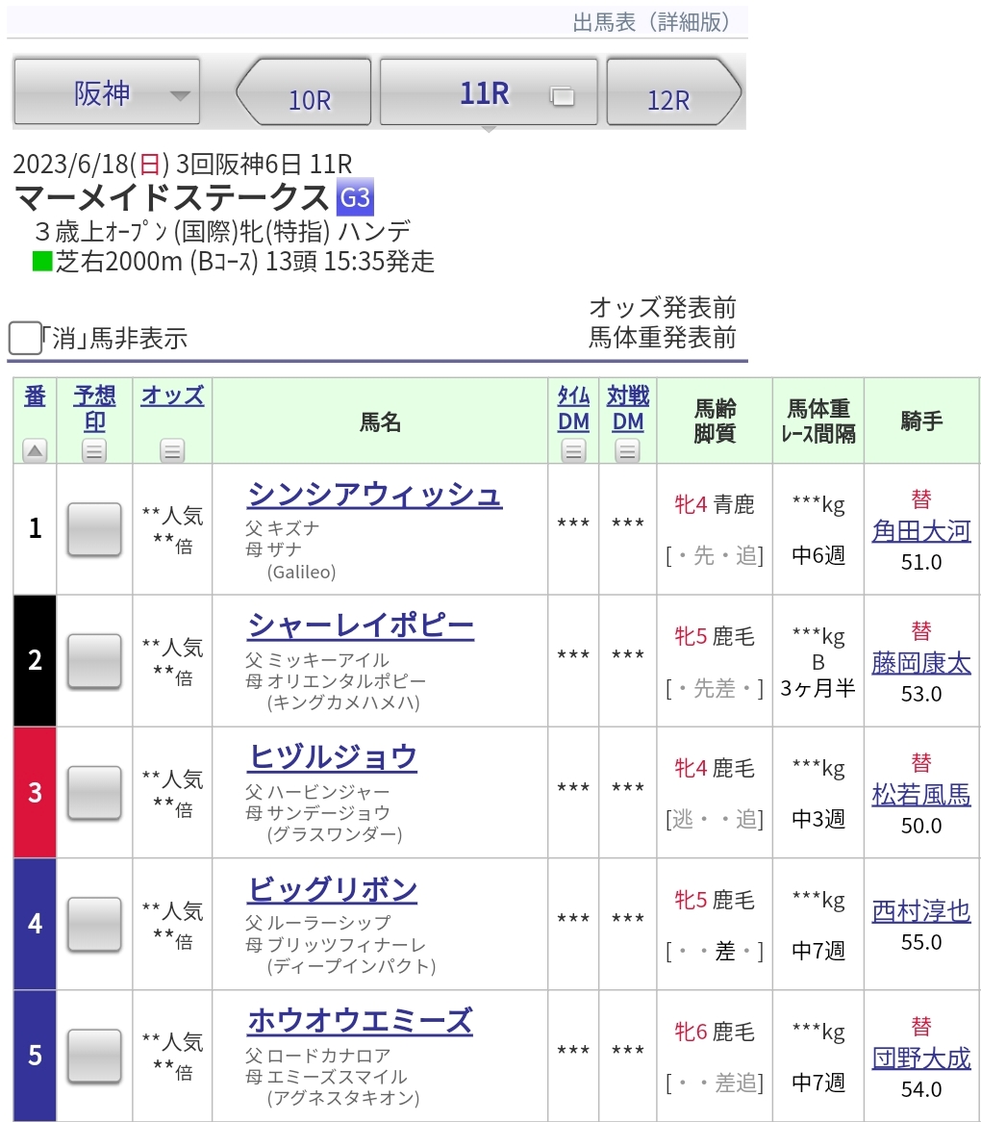Click the menu icon under 対戦DM
Screen dimensions: 981x1122
point(627,450)
